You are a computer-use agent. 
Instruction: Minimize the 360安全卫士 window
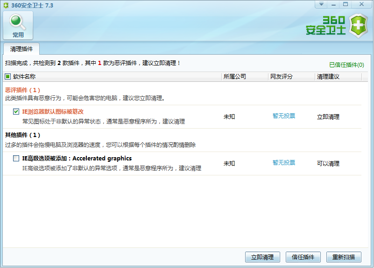pos(334,4)
